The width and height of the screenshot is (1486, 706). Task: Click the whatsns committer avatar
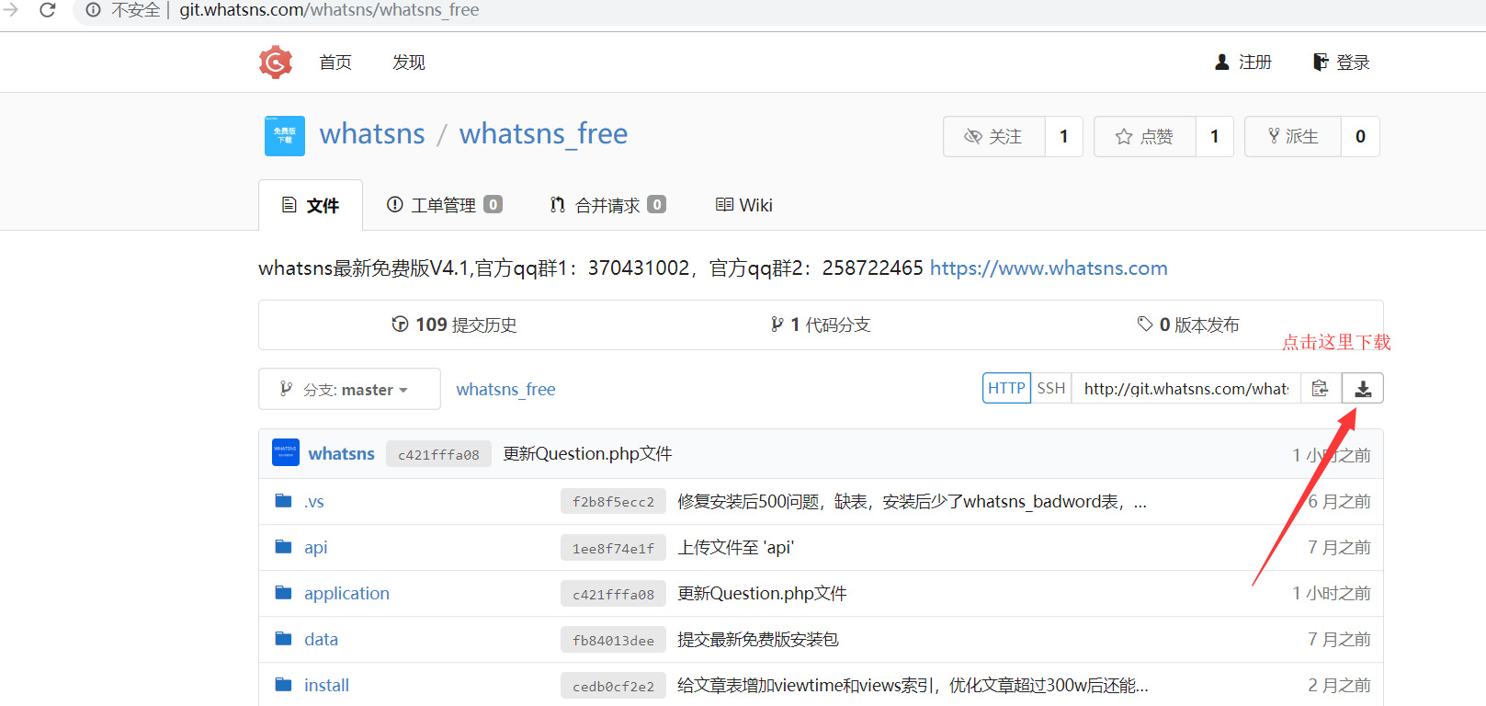click(286, 453)
